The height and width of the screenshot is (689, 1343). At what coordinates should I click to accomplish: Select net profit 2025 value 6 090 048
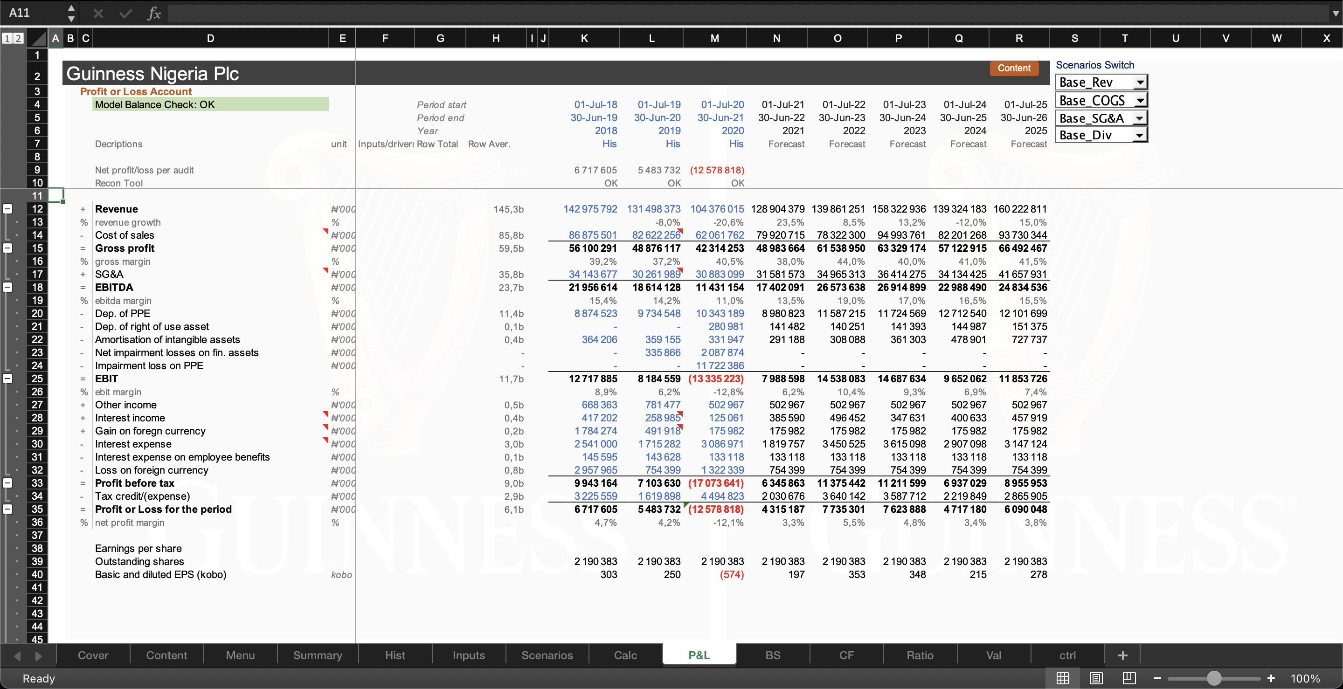click(x=1019, y=509)
